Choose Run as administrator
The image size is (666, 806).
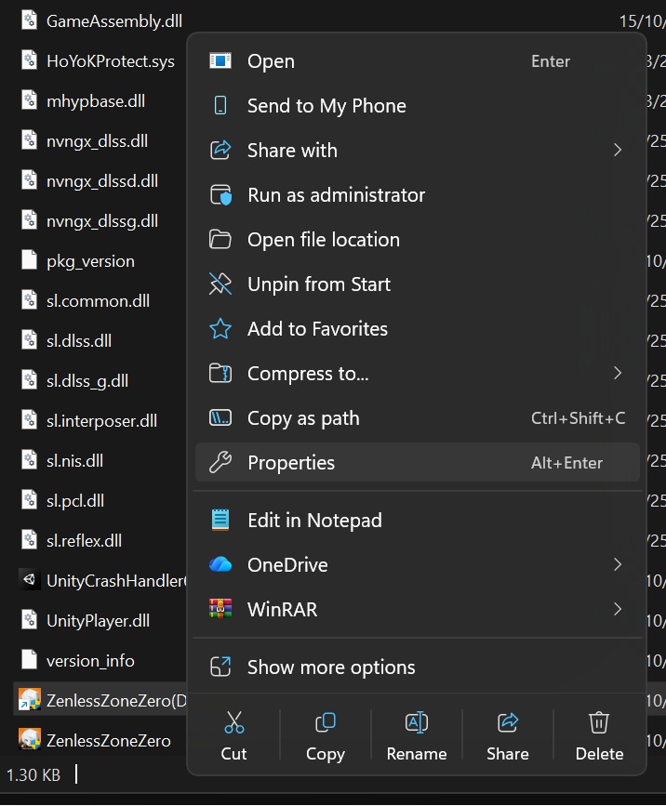coord(336,195)
